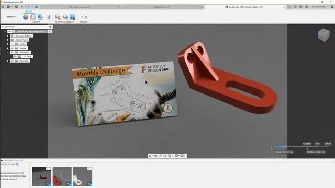
Task: Switch to the first inactive document tab
Action: (81, 7)
